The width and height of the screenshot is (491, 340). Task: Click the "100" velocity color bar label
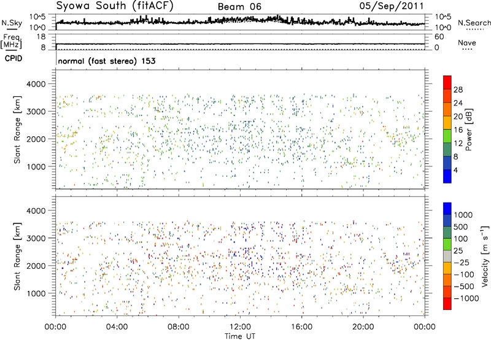461,239
